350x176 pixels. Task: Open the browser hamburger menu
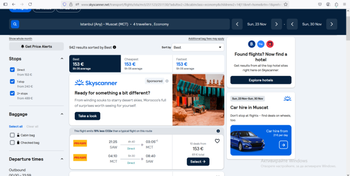click(x=345, y=4)
